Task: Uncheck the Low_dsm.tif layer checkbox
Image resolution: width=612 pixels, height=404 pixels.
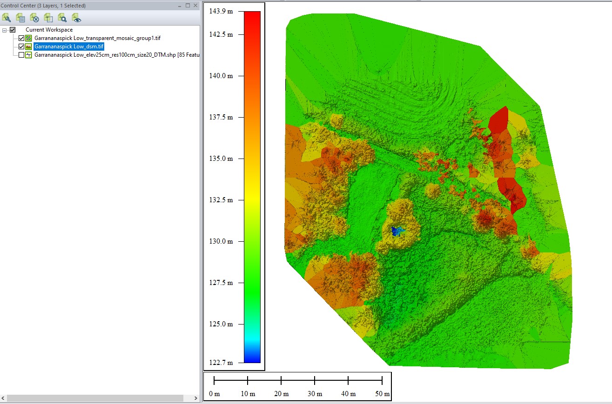Action: 21,46
